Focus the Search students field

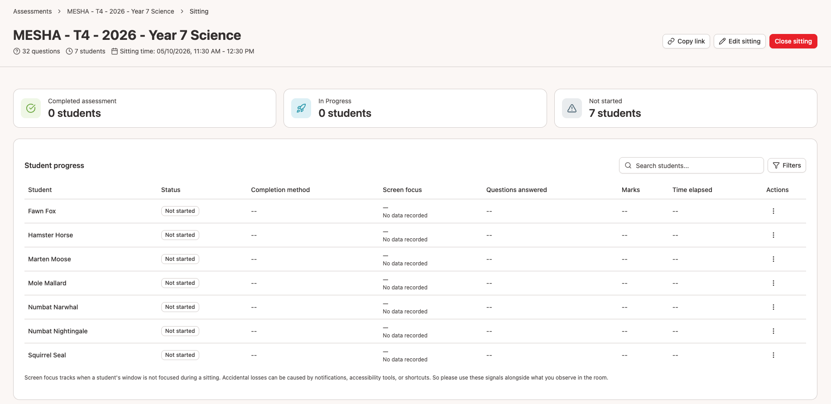point(691,165)
